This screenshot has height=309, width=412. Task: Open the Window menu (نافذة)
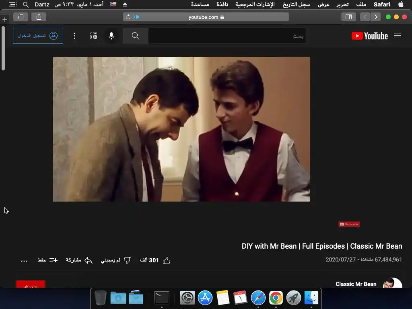click(x=222, y=4)
